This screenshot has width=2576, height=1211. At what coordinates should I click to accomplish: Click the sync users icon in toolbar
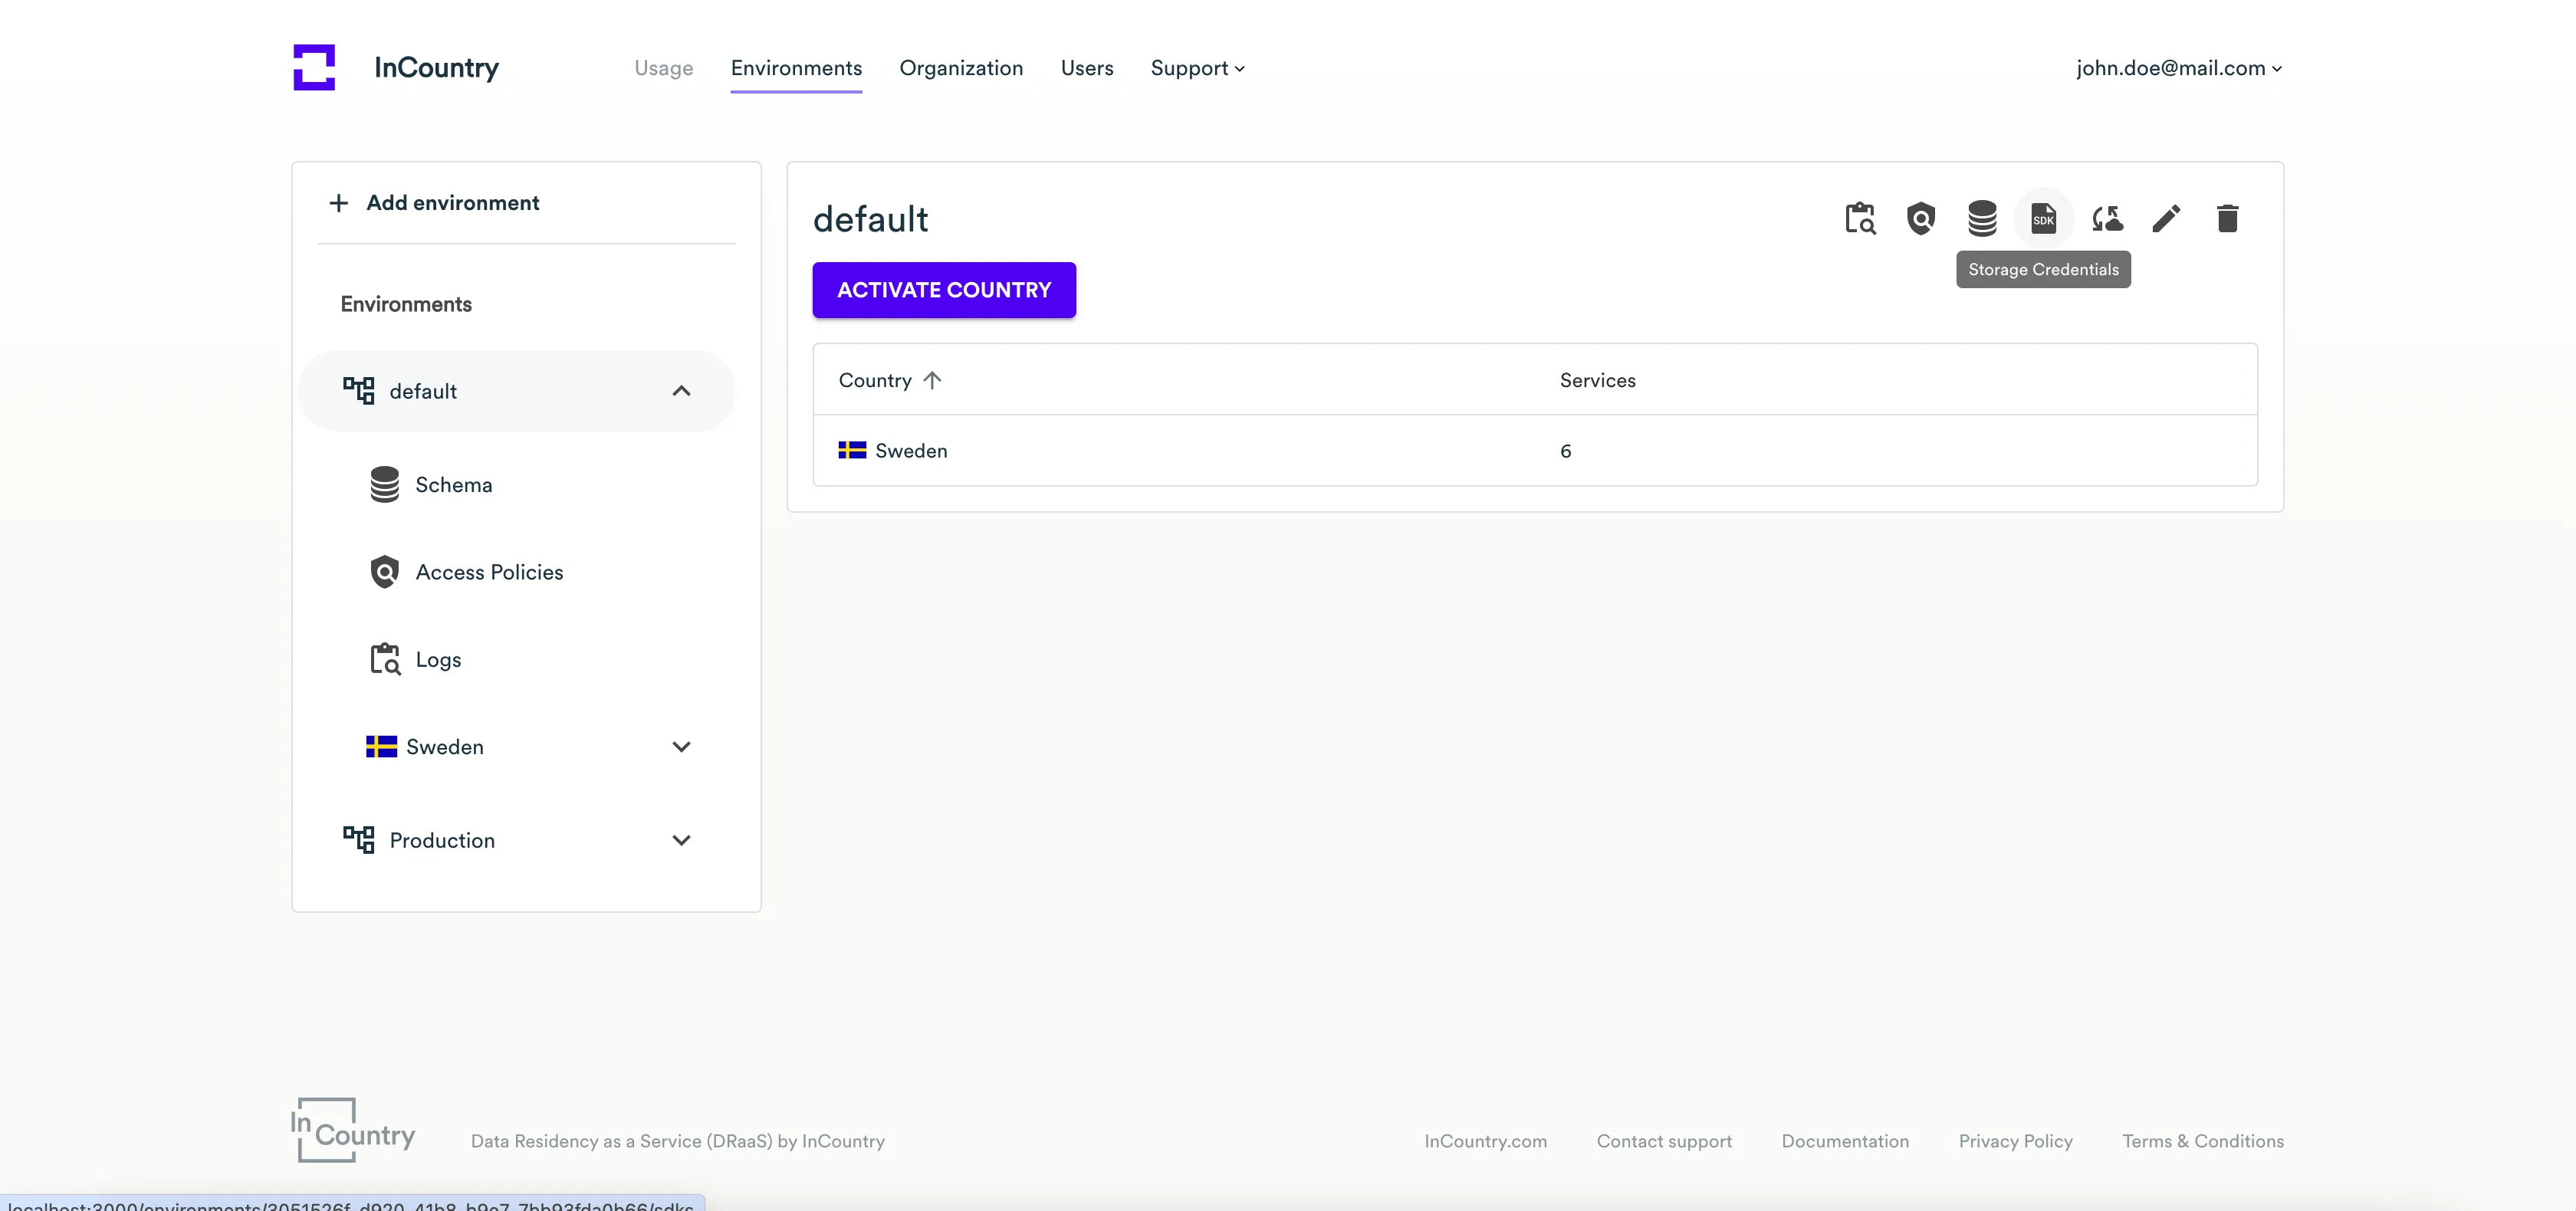pyautogui.click(x=2106, y=218)
